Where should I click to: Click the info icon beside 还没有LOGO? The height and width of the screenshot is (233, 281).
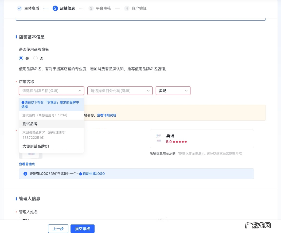pyautogui.click(x=25, y=174)
